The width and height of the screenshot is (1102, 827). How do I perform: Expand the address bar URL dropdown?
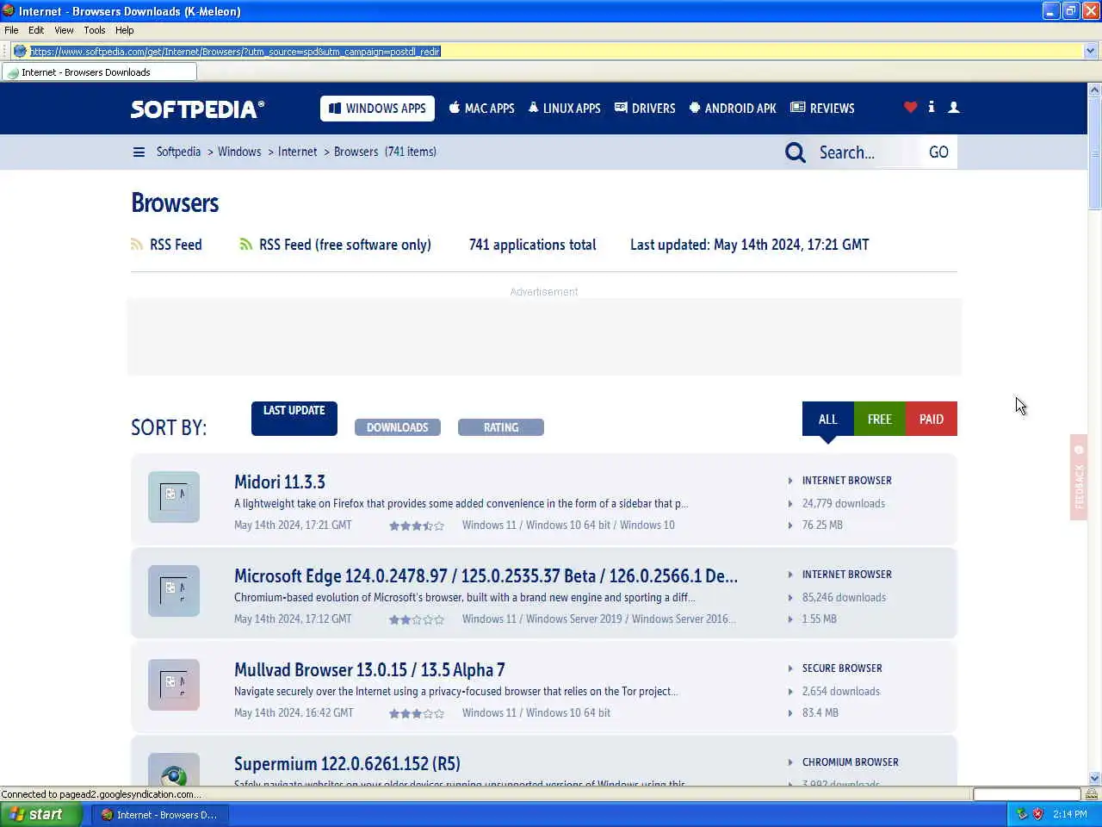click(x=1091, y=51)
